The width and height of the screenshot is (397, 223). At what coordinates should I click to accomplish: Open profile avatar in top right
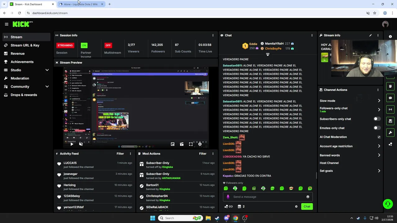[x=385, y=24]
